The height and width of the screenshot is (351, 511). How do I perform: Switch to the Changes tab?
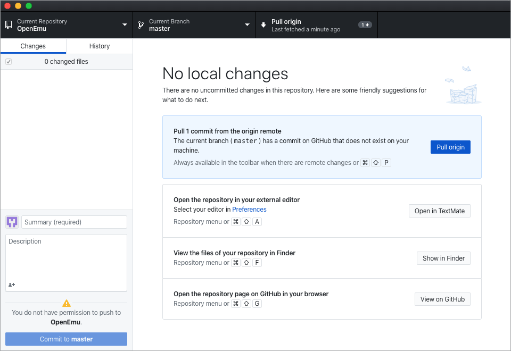coord(33,46)
